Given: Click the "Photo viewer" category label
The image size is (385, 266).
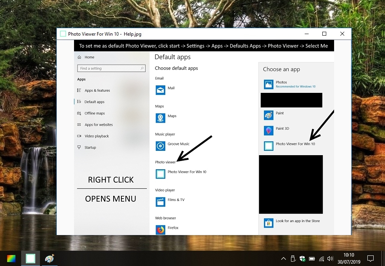Looking at the screenshot, I should [x=166, y=162].
